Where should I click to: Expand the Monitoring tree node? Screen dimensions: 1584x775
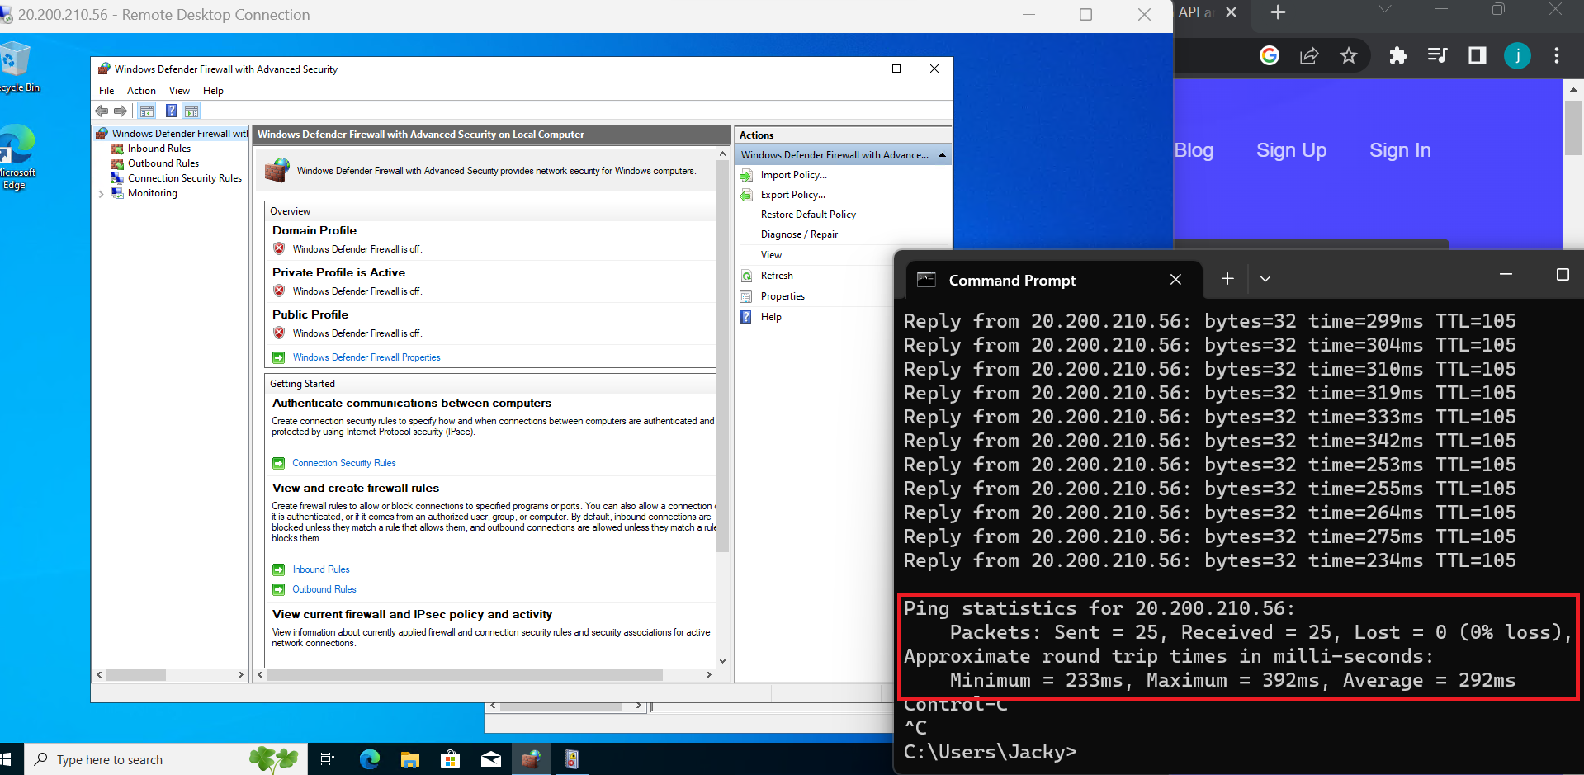point(101,194)
